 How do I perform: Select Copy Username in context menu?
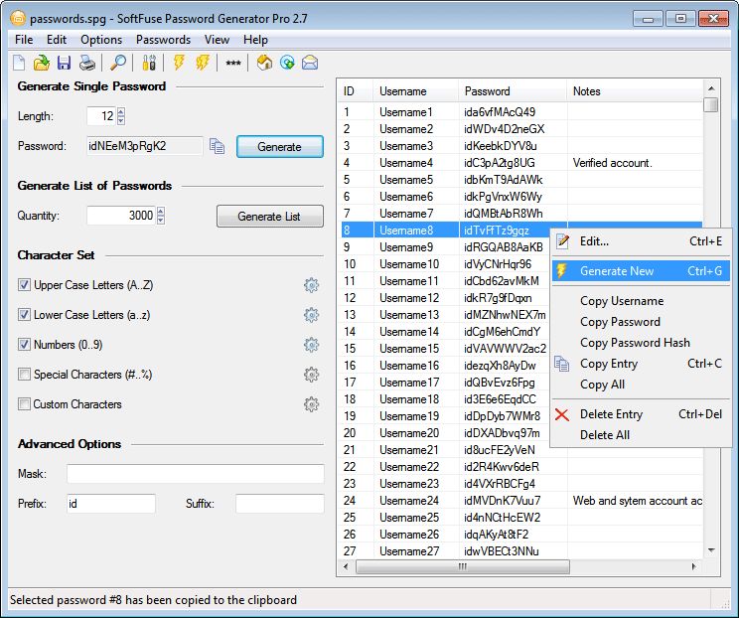(x=641, y=301)
